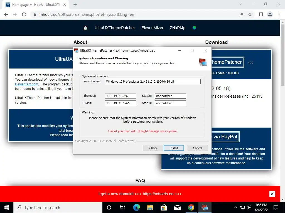Open the ZNxPMp nav menu item
The width and height of the screenshot is (285, 213).
(177, 28)
